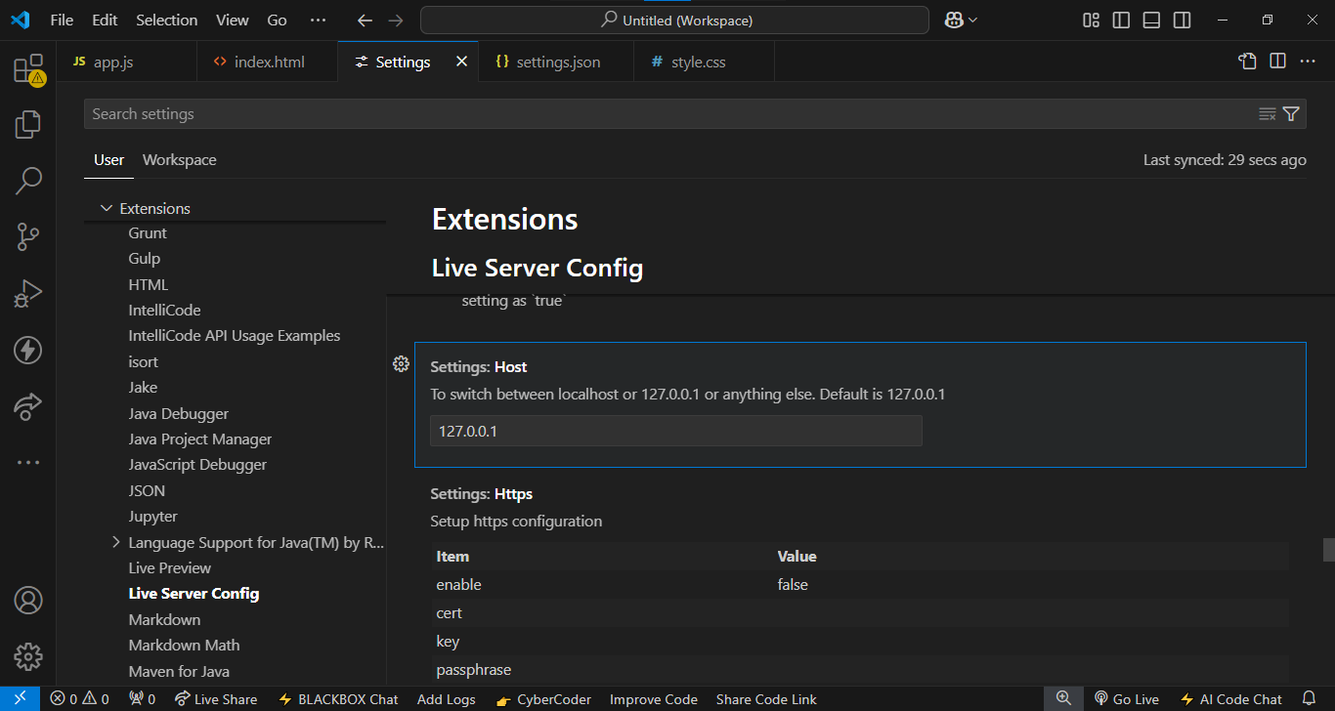Open Source Control view
The image size is (1335, 711).
(x=28, y=236)
